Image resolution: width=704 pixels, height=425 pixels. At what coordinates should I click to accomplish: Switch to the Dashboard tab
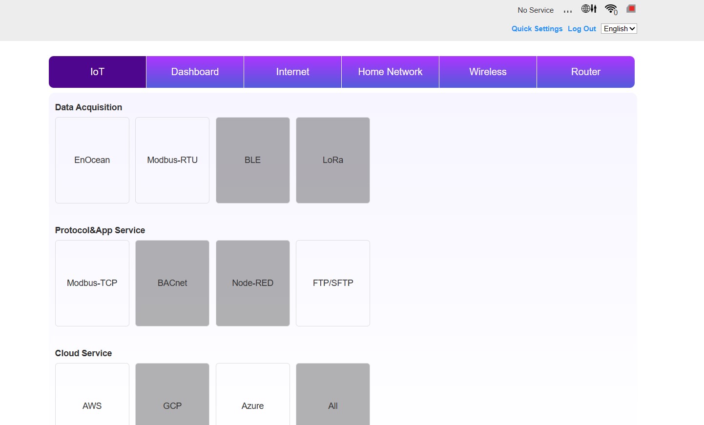195,72
